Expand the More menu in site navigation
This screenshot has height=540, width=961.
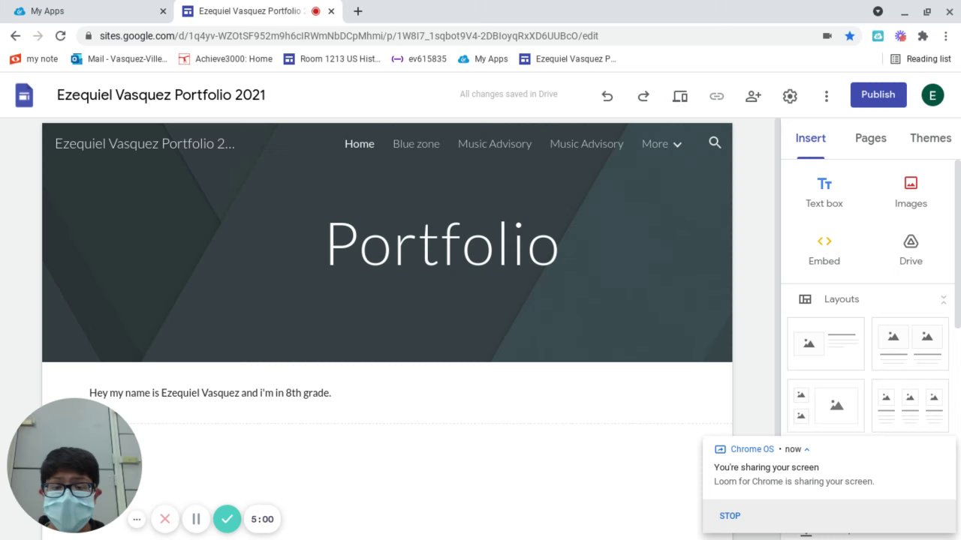(x=661, y=144)
